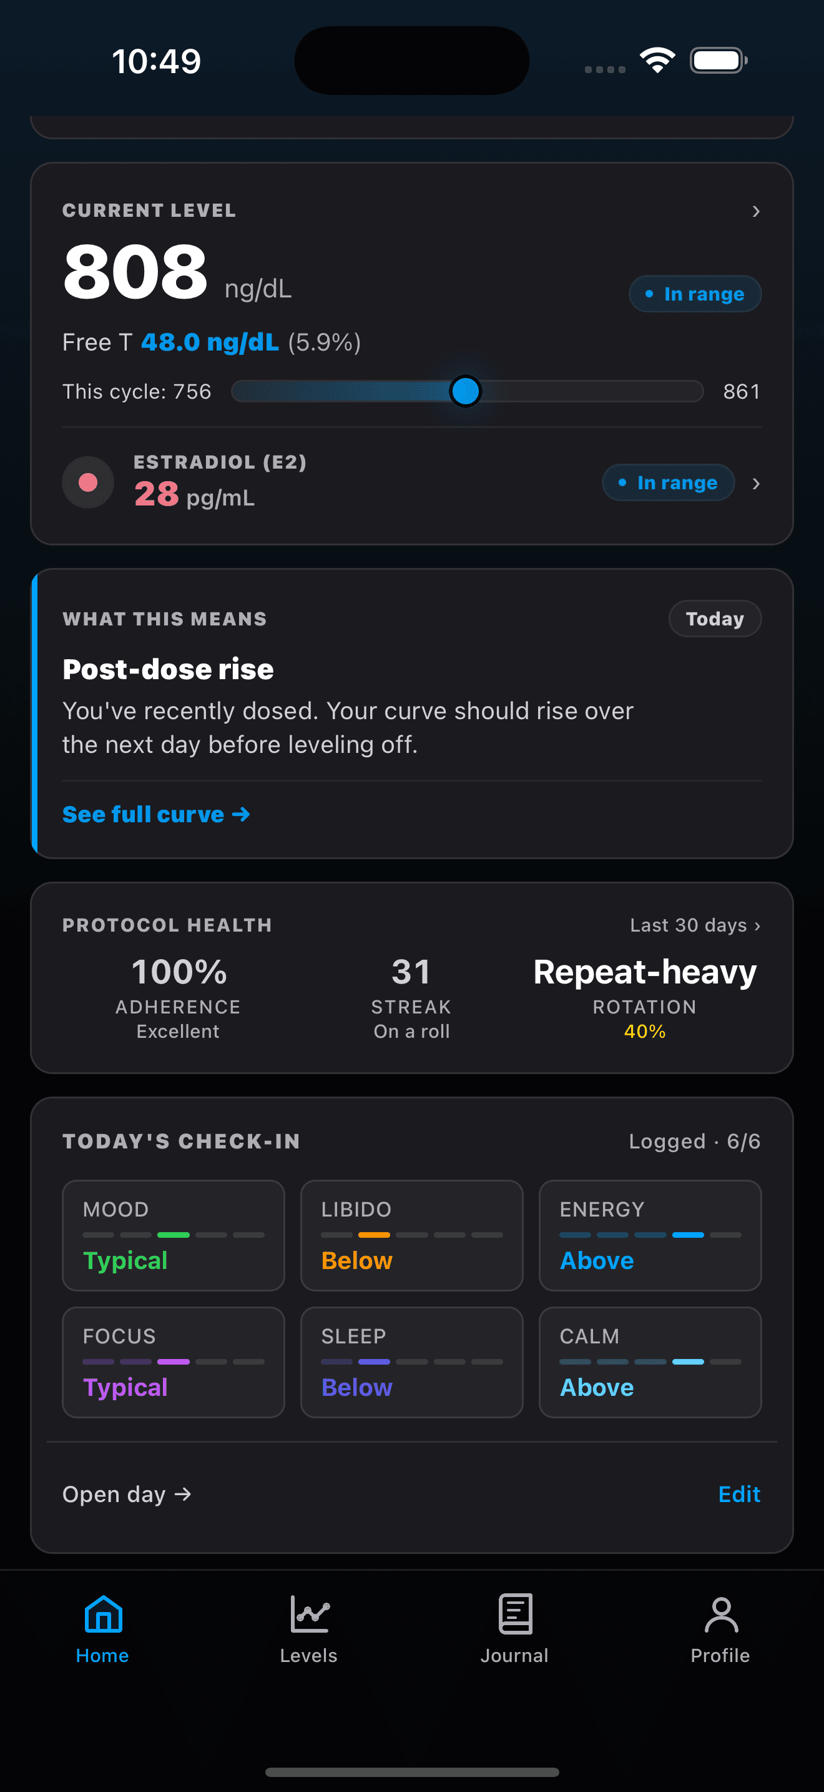Tap the In range badge next to 808
The height and width of the screenshot is (1792, 824).
pos(694,294)
